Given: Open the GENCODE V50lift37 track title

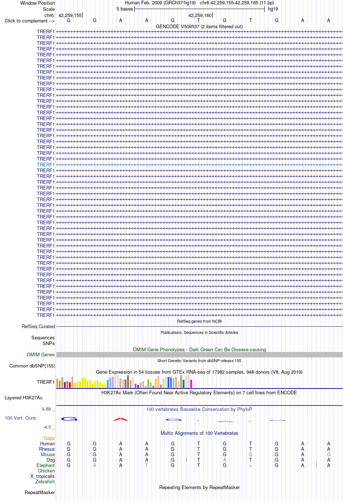Looking at the screenshot, I should click(x=199, y=26).
